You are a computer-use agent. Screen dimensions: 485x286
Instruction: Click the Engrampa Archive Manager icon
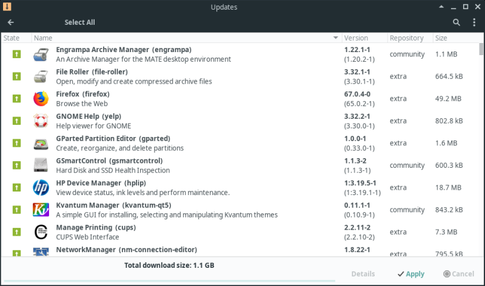(x=41, y=54)
